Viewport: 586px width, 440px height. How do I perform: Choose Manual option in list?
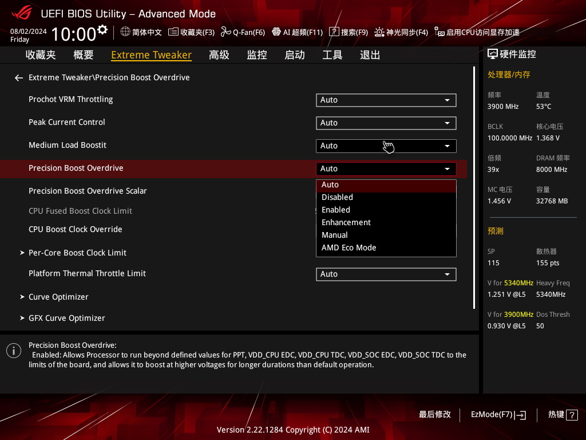(386, 235)
